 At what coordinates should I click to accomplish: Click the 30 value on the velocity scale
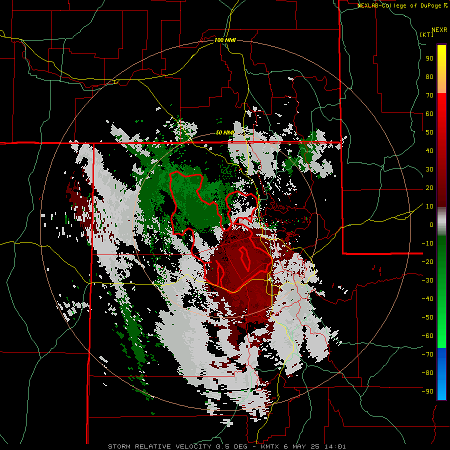429,169
